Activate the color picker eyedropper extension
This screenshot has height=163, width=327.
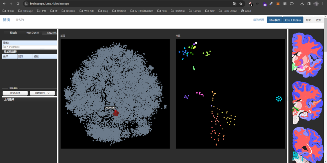click(271, 4)
